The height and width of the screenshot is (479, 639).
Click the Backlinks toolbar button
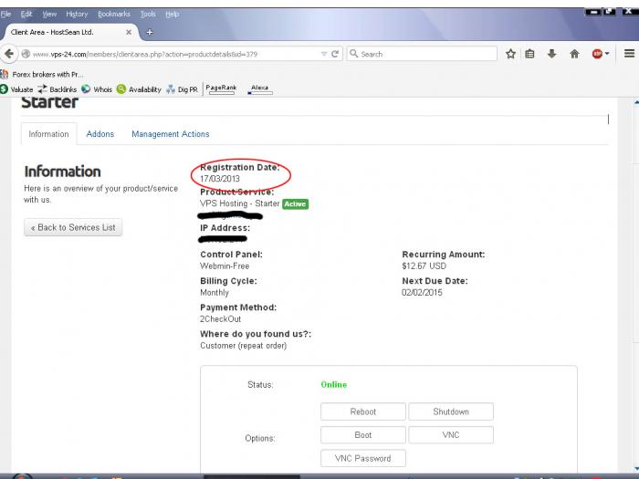click(x=57, y=89)
